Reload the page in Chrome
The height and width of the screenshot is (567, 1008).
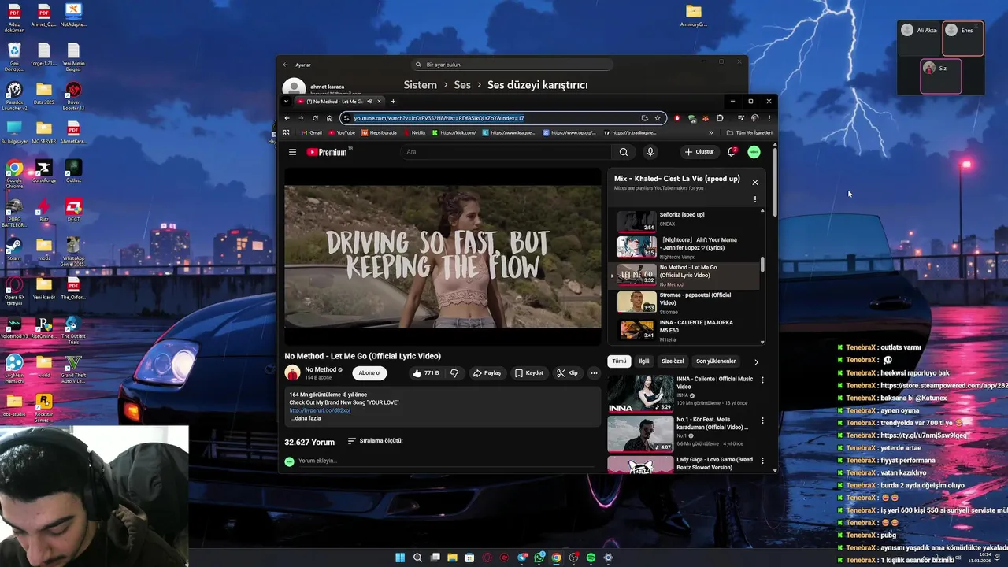[x=316, y=118]
